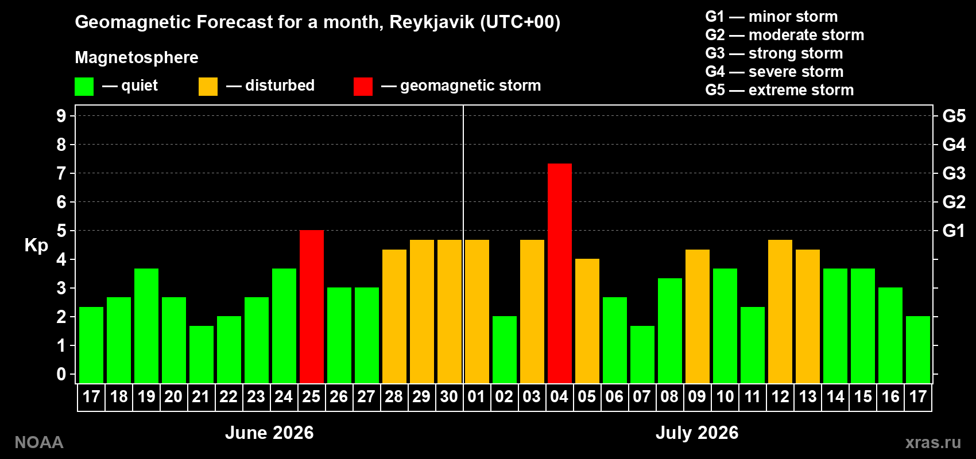Click the G2 label on the right axis
This screenshot has height=459, width=976.
[x=954, y=202]
